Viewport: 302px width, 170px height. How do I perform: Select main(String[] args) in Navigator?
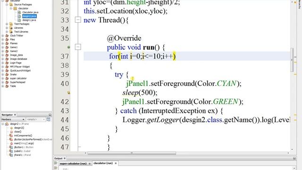24,143
